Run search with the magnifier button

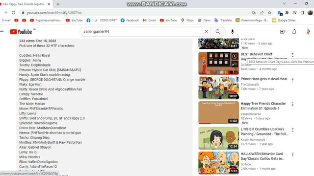point(218,31)
